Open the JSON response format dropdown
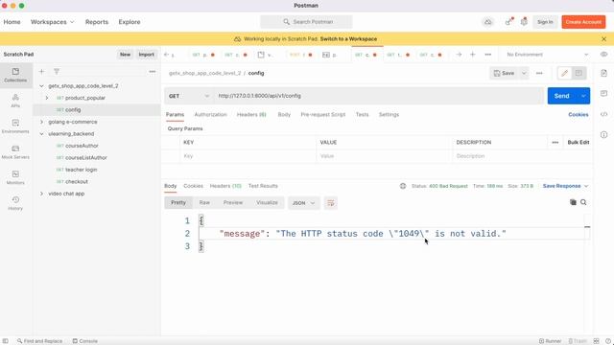Image resolution: width=614 pixels, height=345 pixels. click(304, 203)
